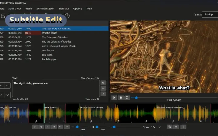Open the Spell check menu

pyautogui.click(x=15, y=8)
